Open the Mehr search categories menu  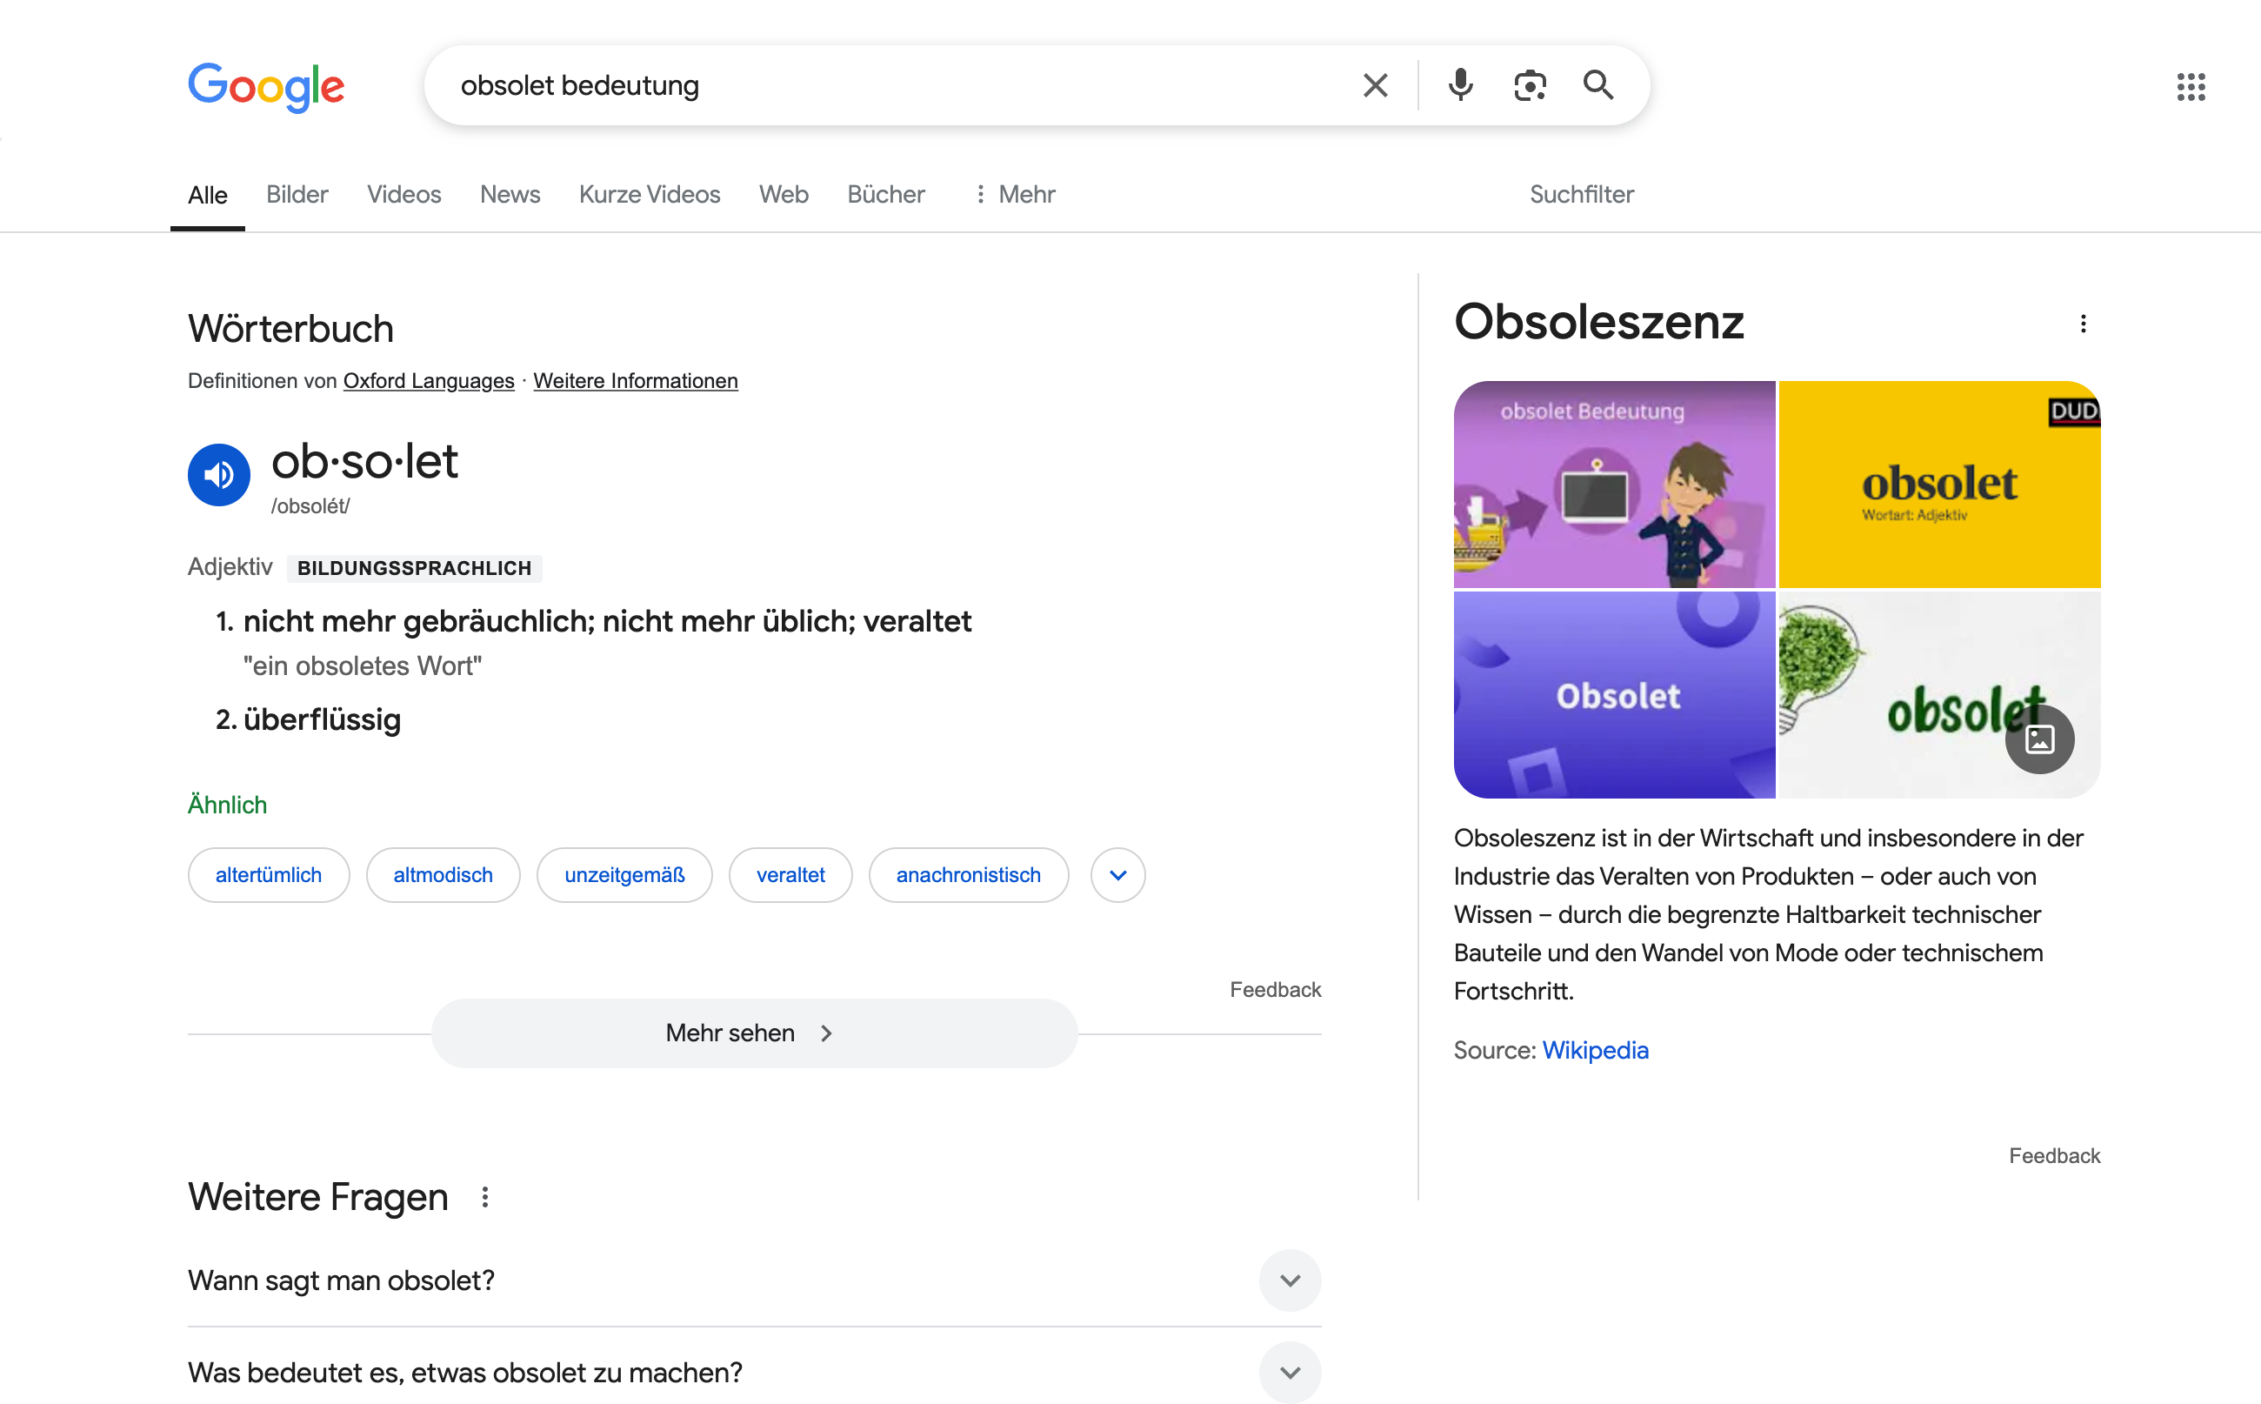click(x=1015, y=194)
